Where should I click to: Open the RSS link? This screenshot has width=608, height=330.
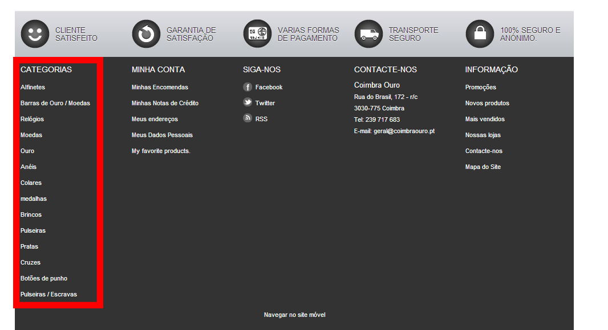(261, 119)
